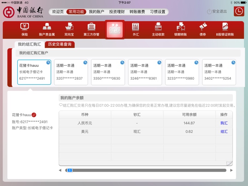Click the 我的结汇购汇账户 heading
Image resolution: width=248 pixels, height=186 pixels.
tap(33, 53)
